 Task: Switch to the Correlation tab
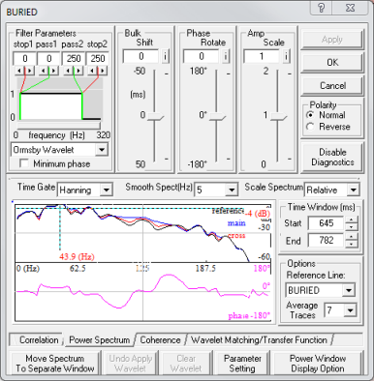[x=39, y=340]
